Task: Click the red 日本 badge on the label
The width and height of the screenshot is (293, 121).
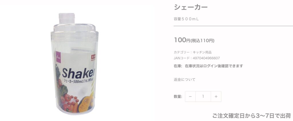Action: tap(93, 57)
